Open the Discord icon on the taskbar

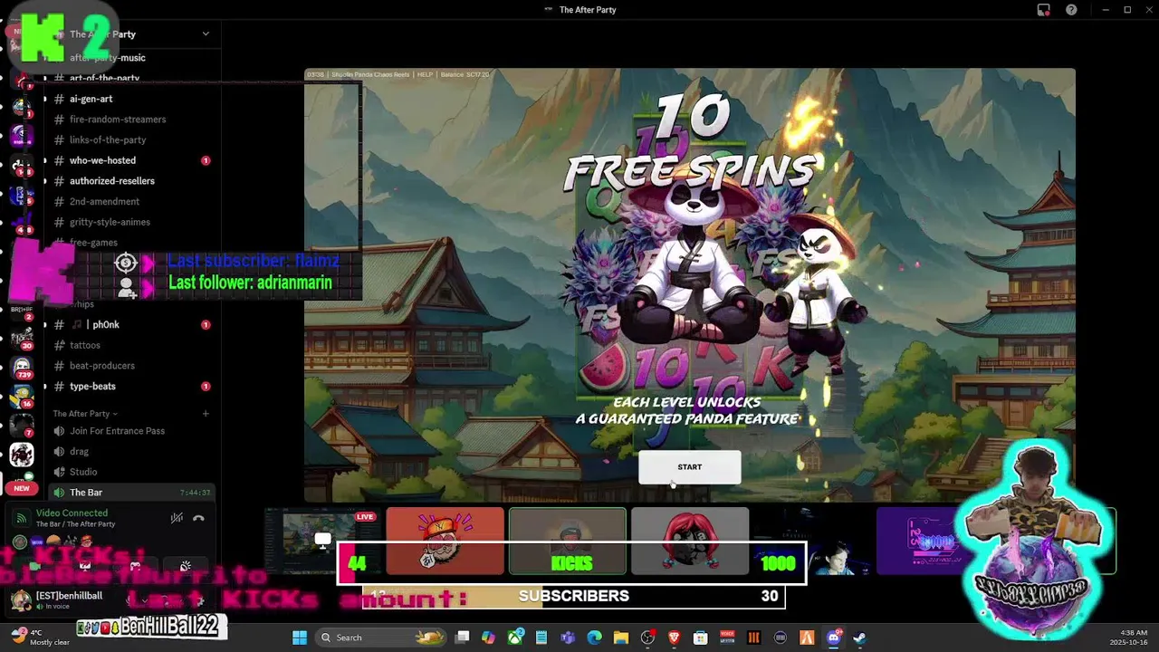click(833, 638)
